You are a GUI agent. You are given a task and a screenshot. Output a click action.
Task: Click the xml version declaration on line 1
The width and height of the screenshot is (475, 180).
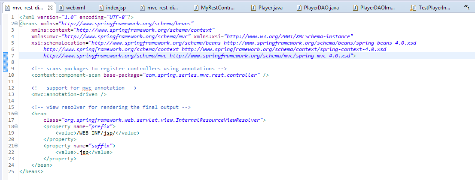click(x=76, y=17)
